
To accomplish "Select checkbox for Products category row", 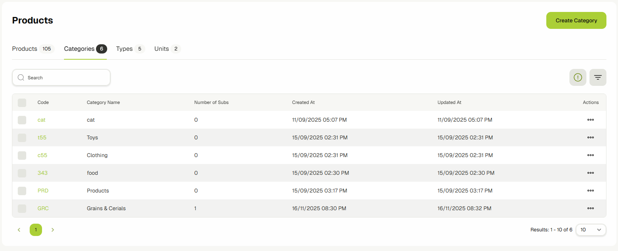I will coord(22,191).
